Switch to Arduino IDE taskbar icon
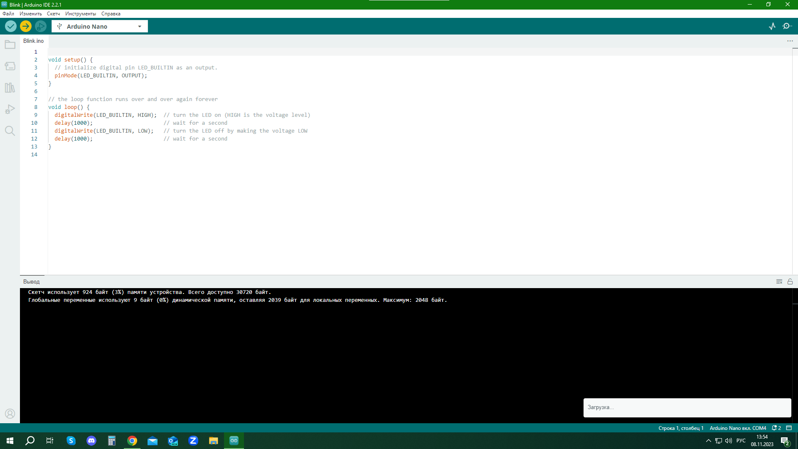The image size is (798, 449). (x=234, y=441)
